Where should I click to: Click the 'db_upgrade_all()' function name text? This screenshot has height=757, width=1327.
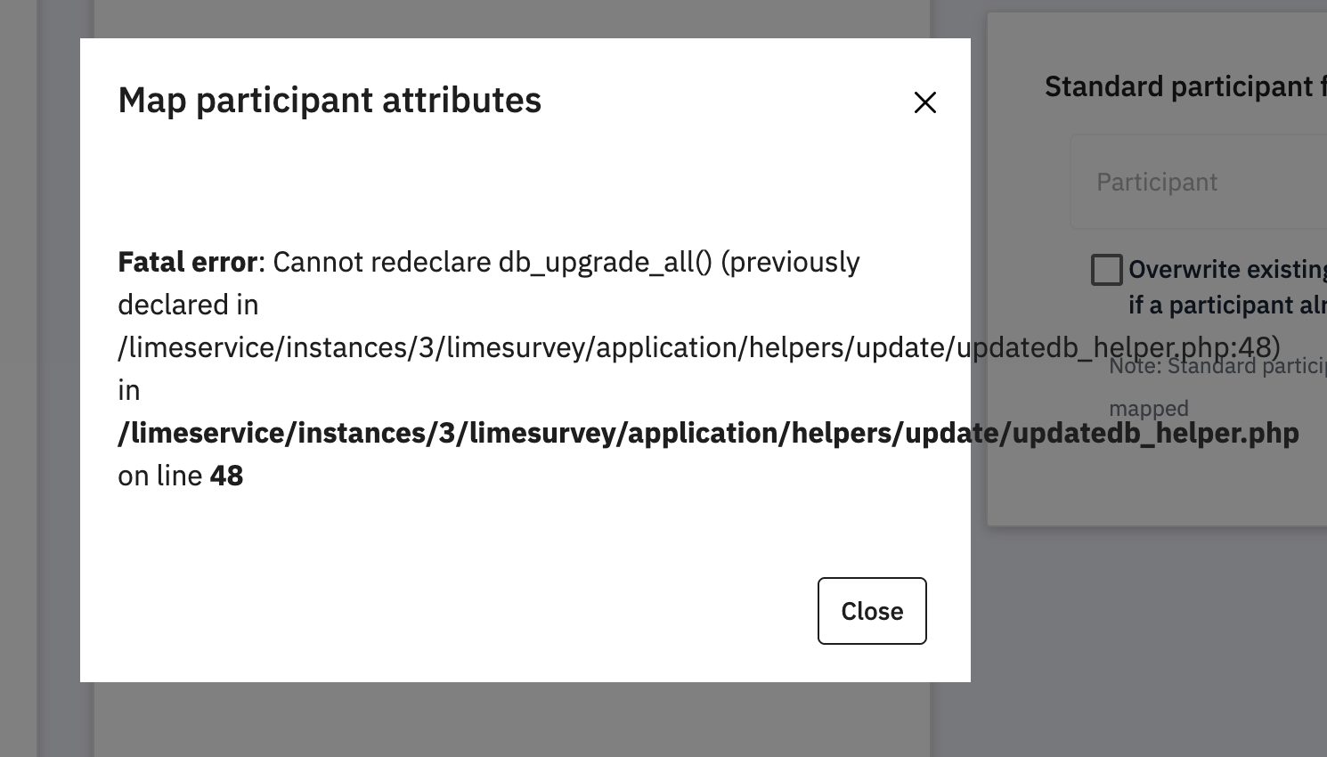[x=605, y=262]
